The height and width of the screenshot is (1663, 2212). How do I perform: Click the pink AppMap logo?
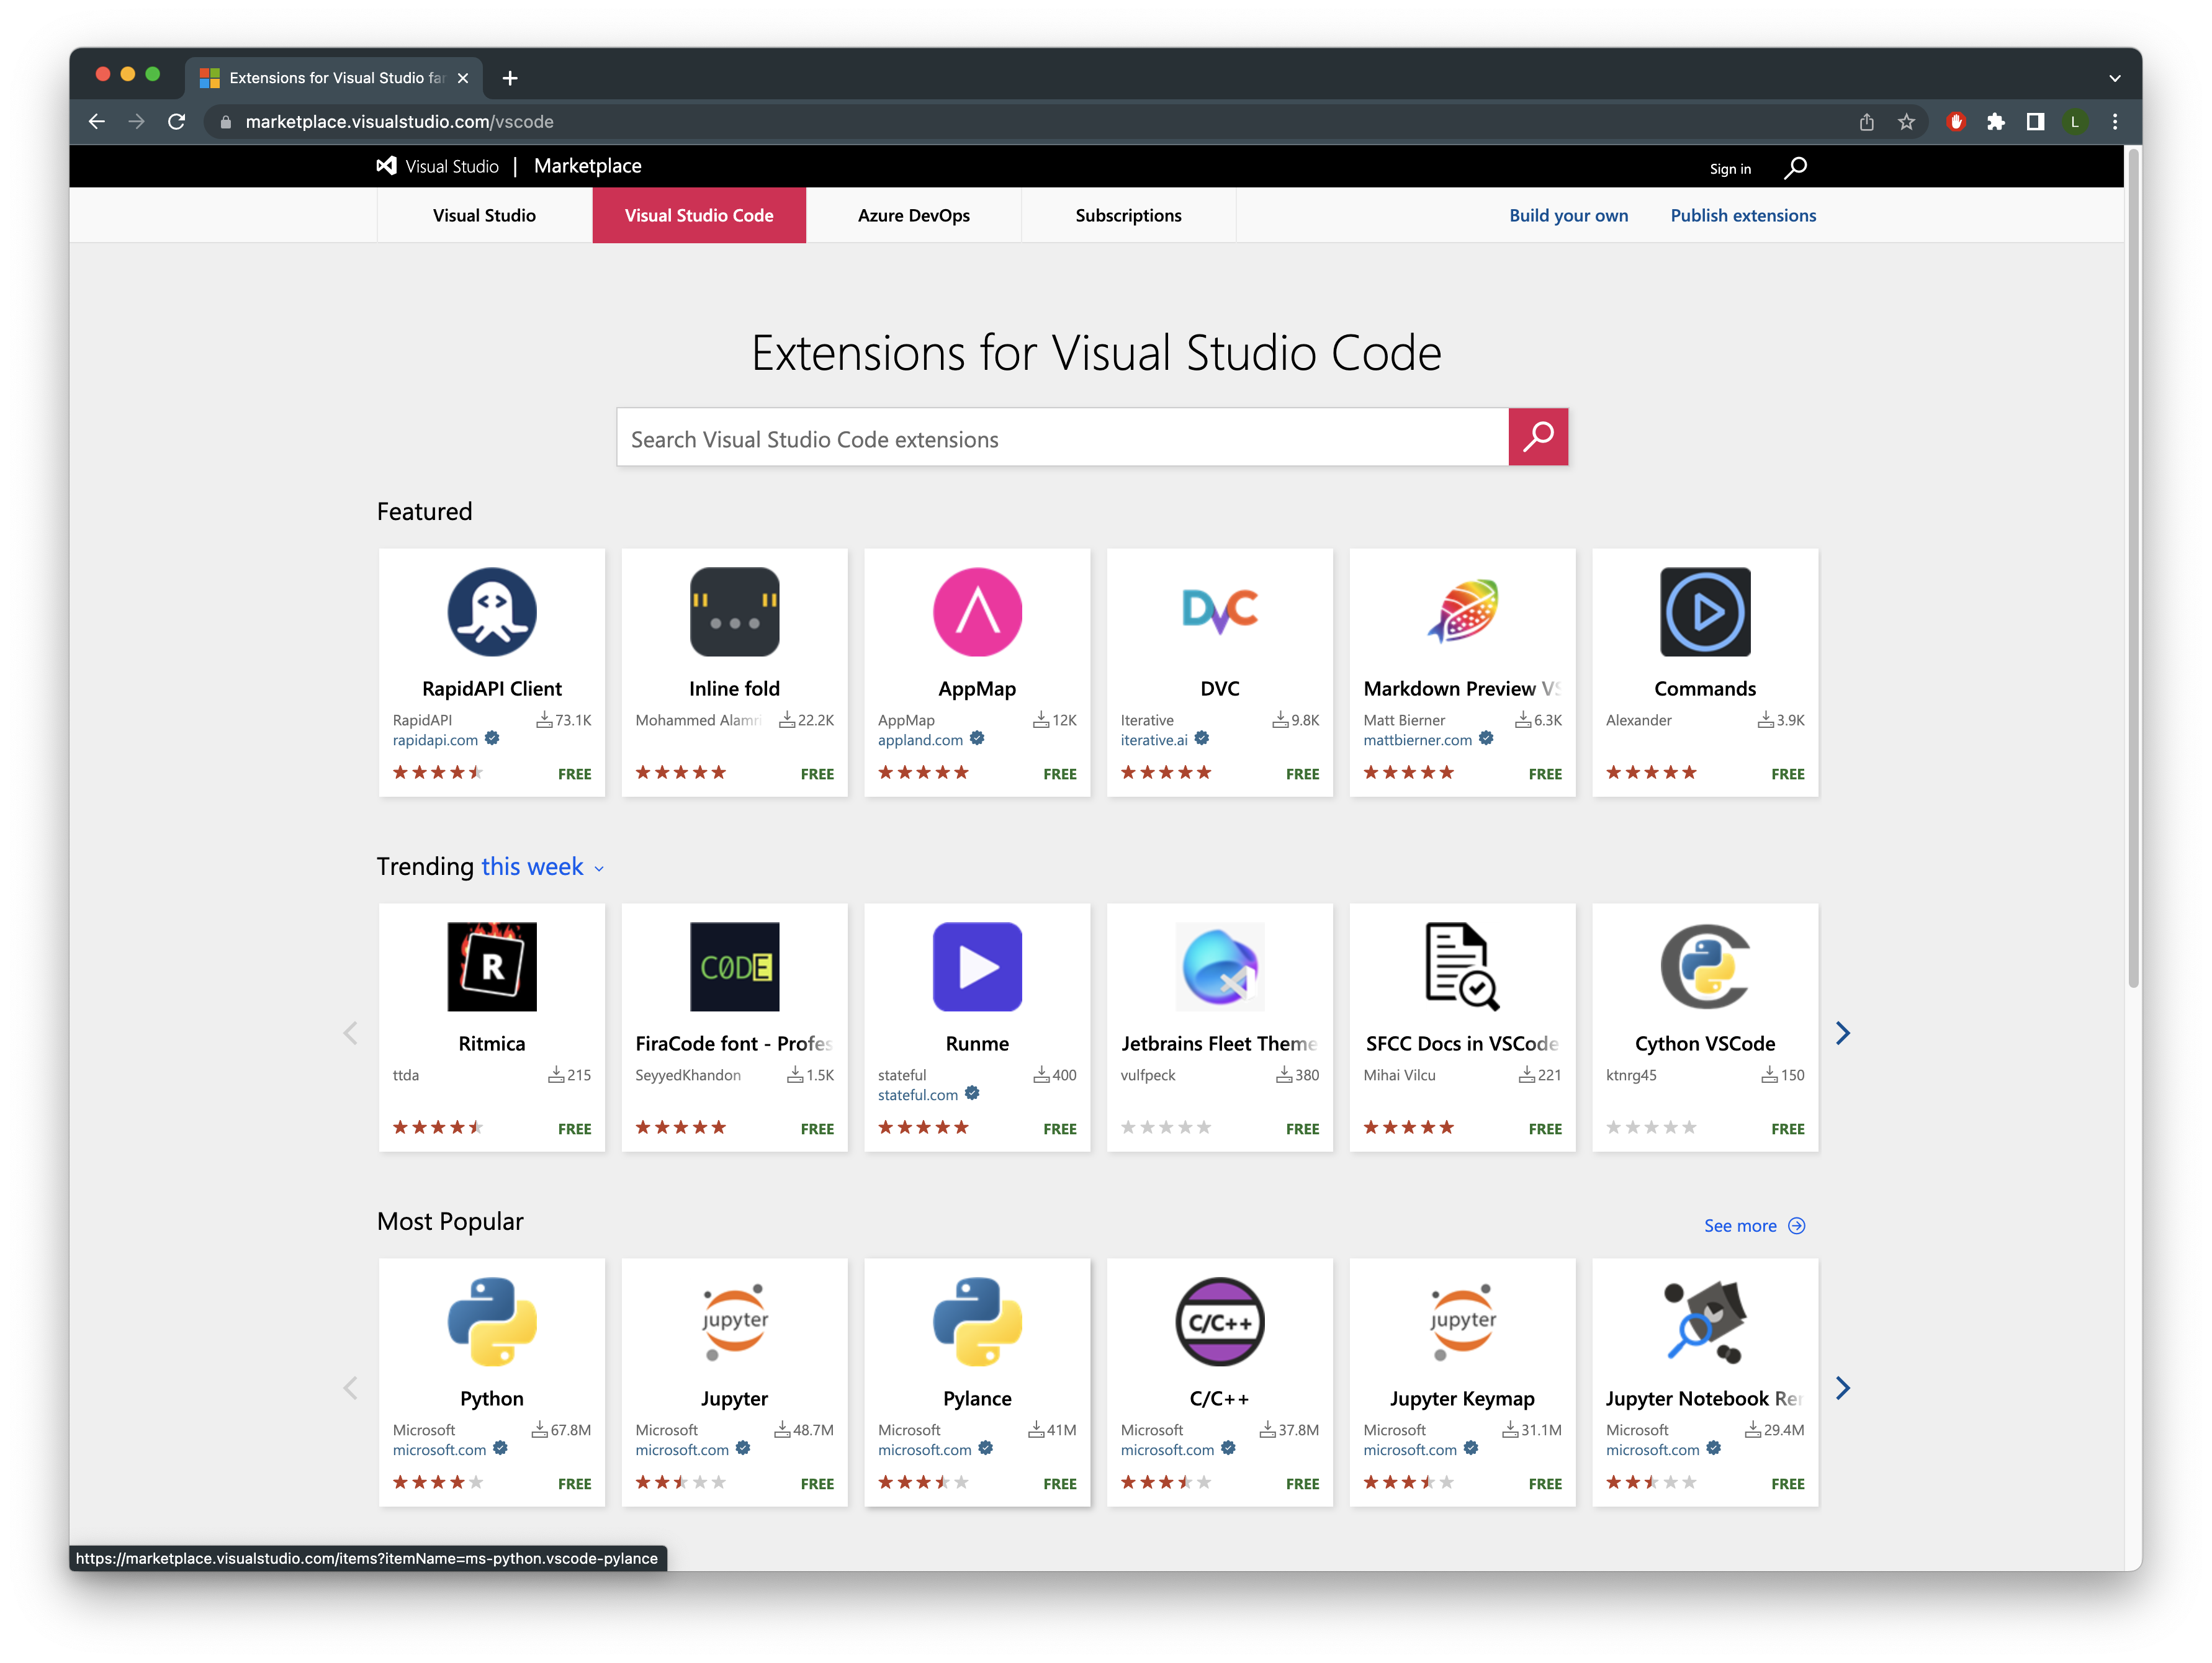(x=977, y=611)
